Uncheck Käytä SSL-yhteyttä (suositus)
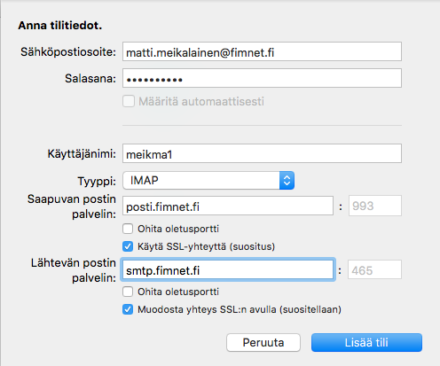Image resolution: width=440 pixels, height=366 pixels. pyautogui.click(x=128, y=246)
